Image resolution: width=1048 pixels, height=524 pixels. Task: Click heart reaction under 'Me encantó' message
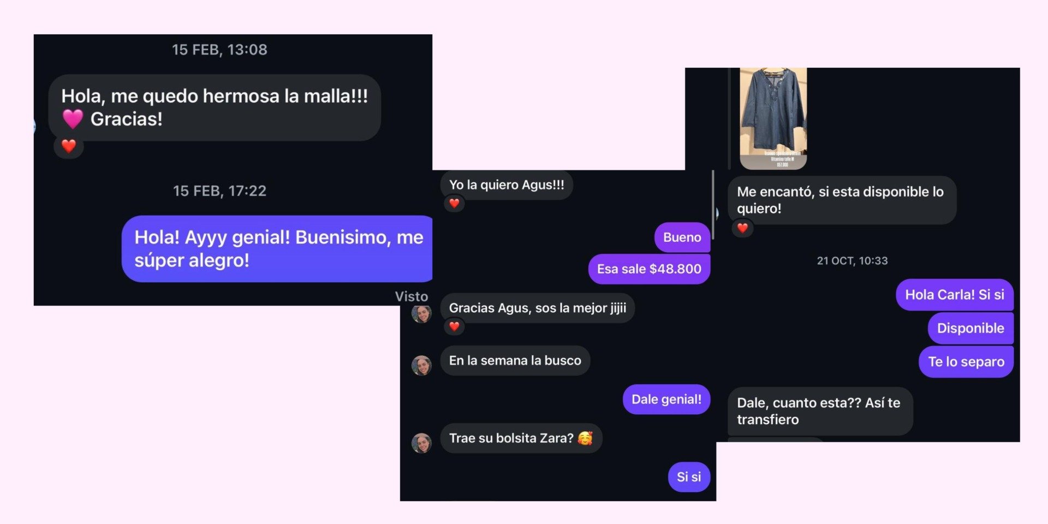click(x=742, y=228)
